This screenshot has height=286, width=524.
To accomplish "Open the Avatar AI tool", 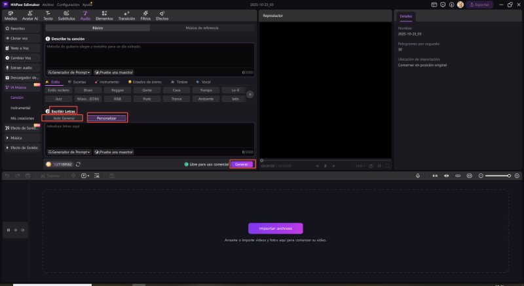I will coord(29,16).
